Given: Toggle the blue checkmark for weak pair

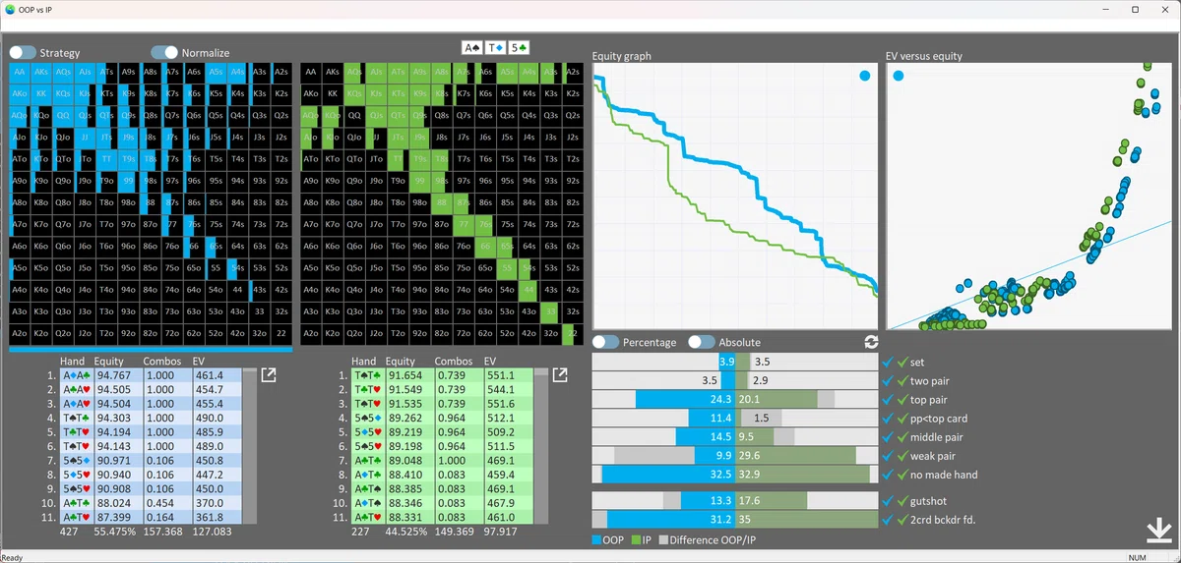Looking at the screenshot, I should (888, 456).
